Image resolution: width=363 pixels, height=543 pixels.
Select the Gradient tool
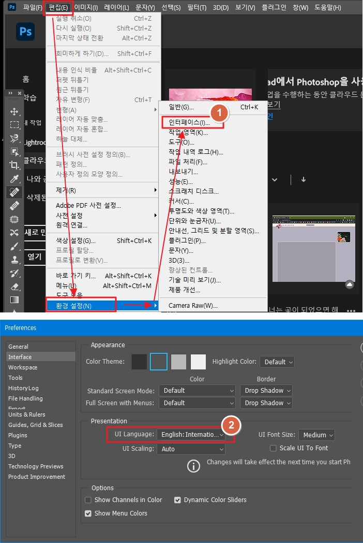tap(14, 300)
